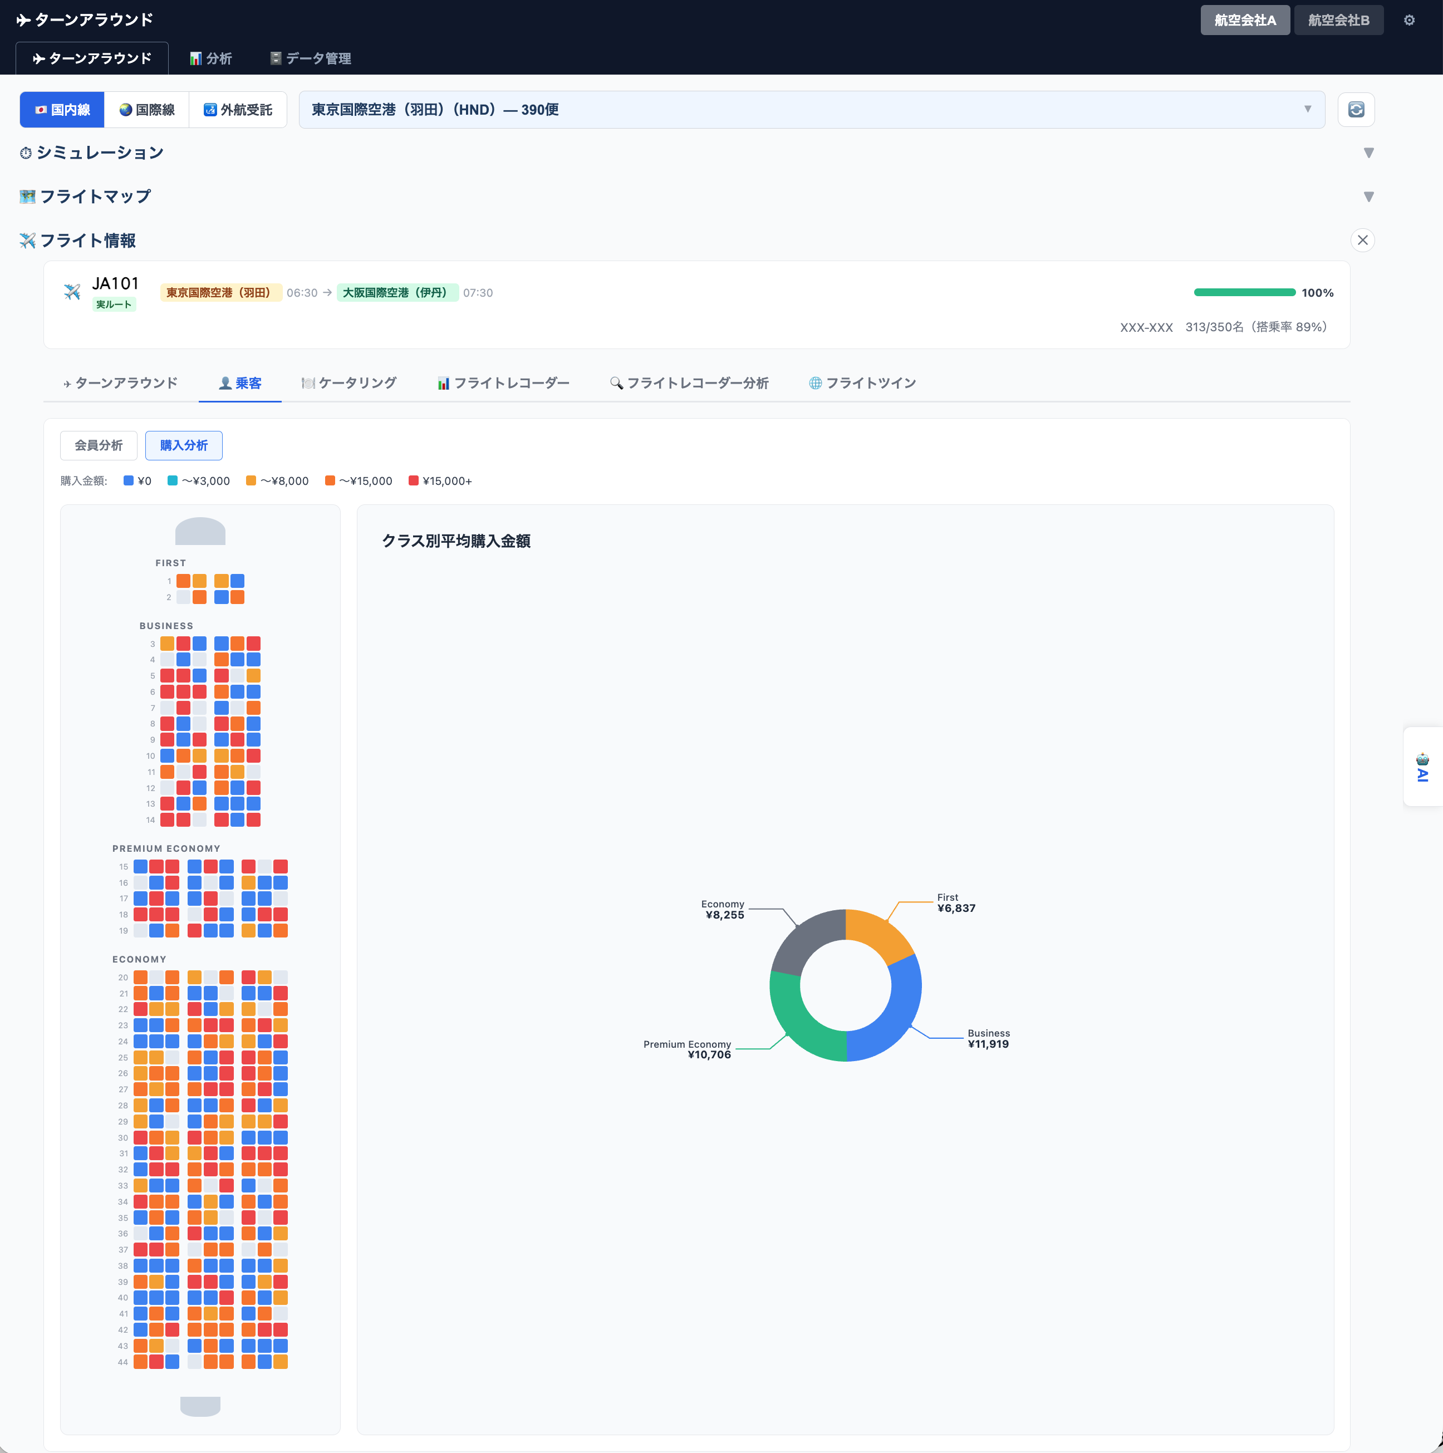Image resolution: width=1443 pixels, height=1453 pixels.
Task: Click the ～¥15,000 legend swatch
Action: (x=330, y=480)
